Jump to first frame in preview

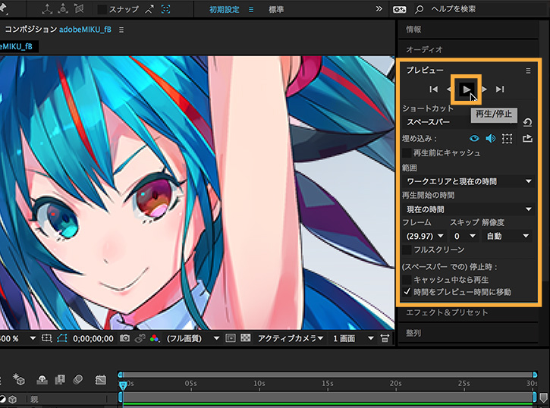pyautogui.click(x=433, y=89)
